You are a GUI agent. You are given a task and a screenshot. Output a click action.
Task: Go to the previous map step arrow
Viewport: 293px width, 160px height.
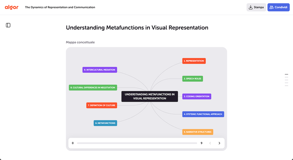click(210, 143)
